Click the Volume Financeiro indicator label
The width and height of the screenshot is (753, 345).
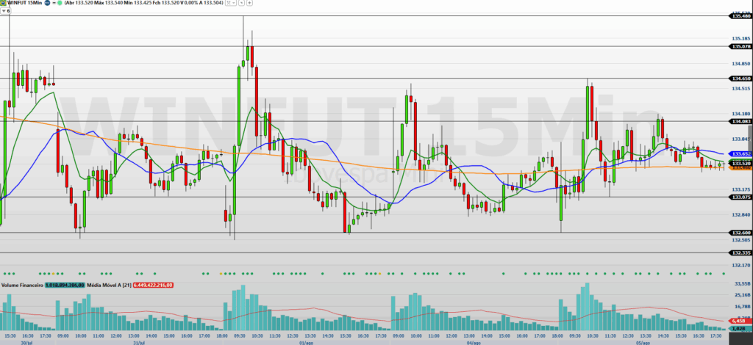tap(23, 285)
